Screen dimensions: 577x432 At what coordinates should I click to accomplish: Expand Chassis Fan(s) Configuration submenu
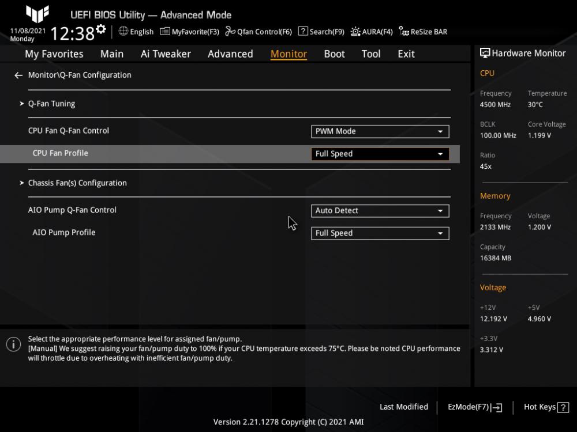[77, 183]
